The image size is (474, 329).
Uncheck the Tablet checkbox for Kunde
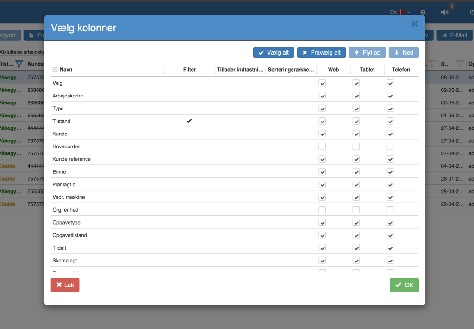356,134
